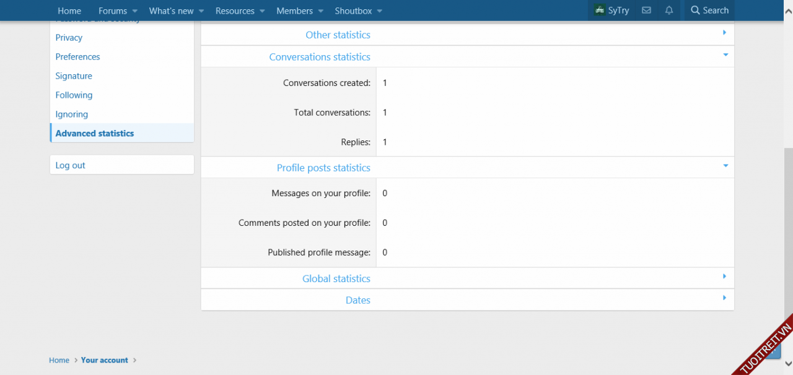Expand the Dates section arrow
This screenshot has height=375, width=793.
click(x=724, y=298)
